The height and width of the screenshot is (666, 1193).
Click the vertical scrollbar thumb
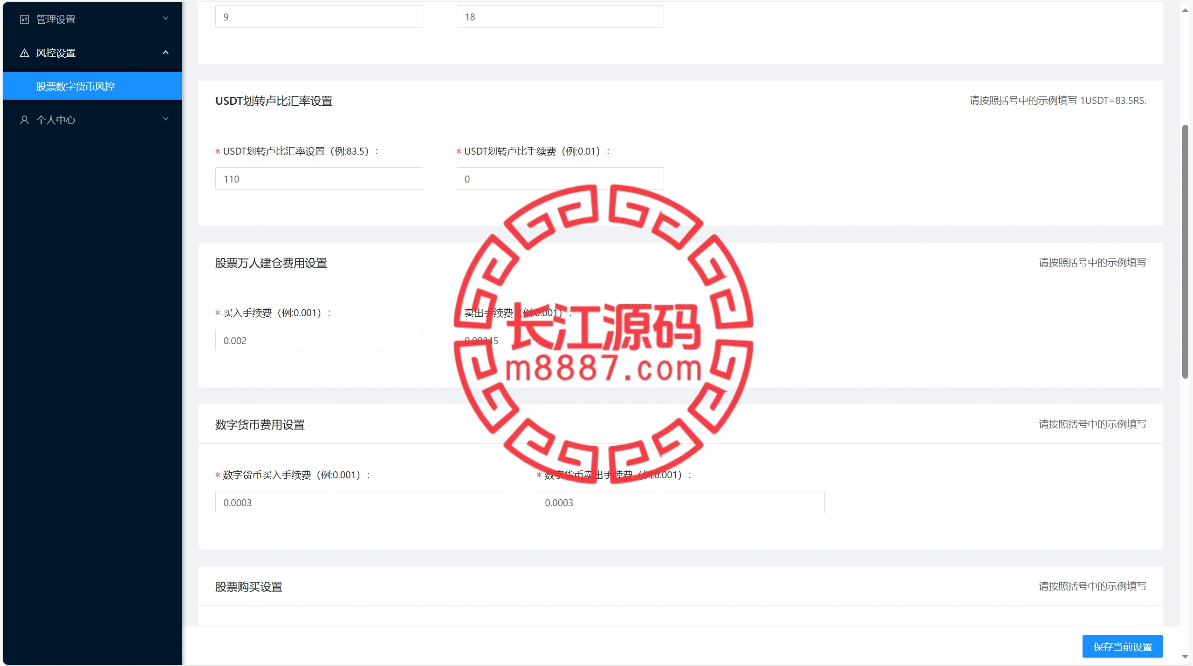(1185, 251)
